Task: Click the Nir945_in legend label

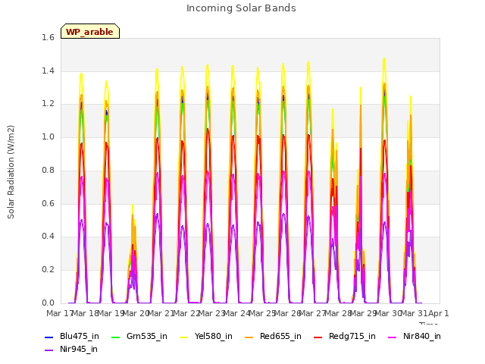Action: [x=79, y=349]
